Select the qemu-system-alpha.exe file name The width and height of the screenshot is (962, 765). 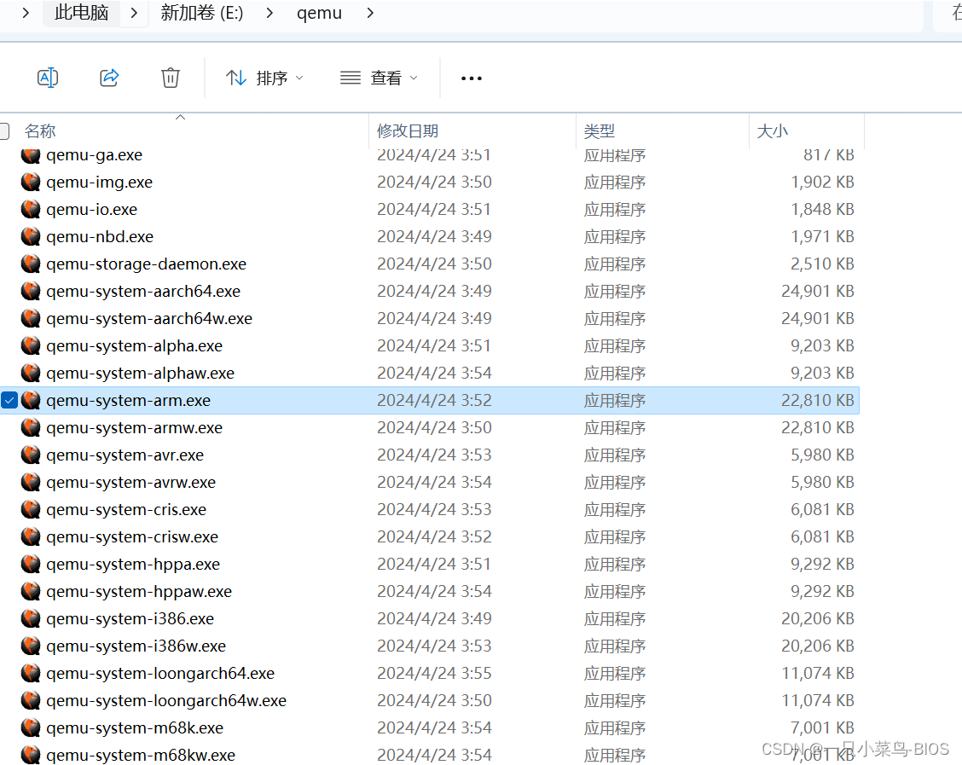pos(135,346)
